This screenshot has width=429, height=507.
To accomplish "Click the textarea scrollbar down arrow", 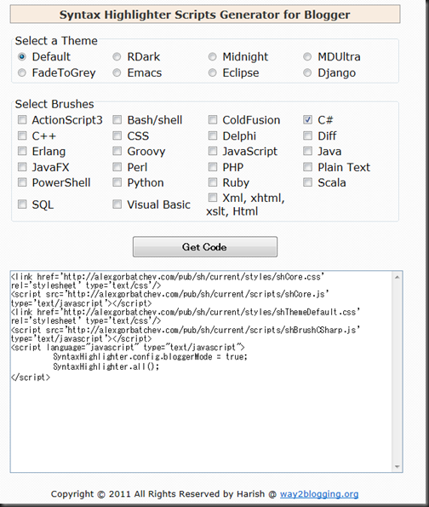I will (x=397, y=467).
